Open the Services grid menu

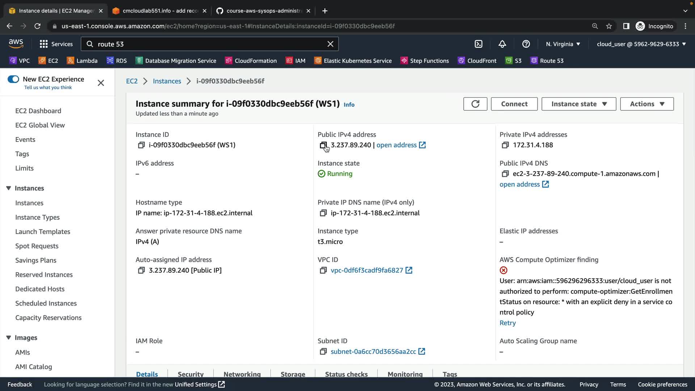pos(56,44)
